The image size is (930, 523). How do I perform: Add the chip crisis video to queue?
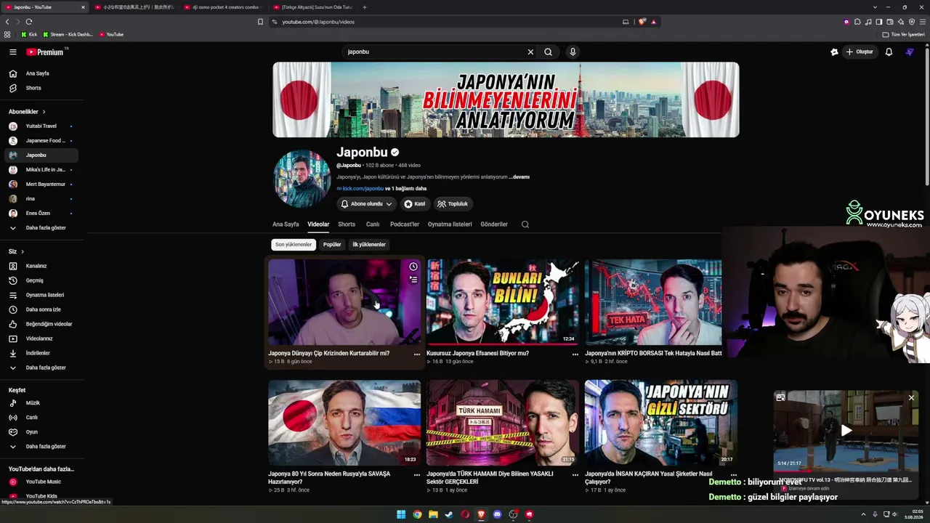pyautogui.click(x=413, y=279)
